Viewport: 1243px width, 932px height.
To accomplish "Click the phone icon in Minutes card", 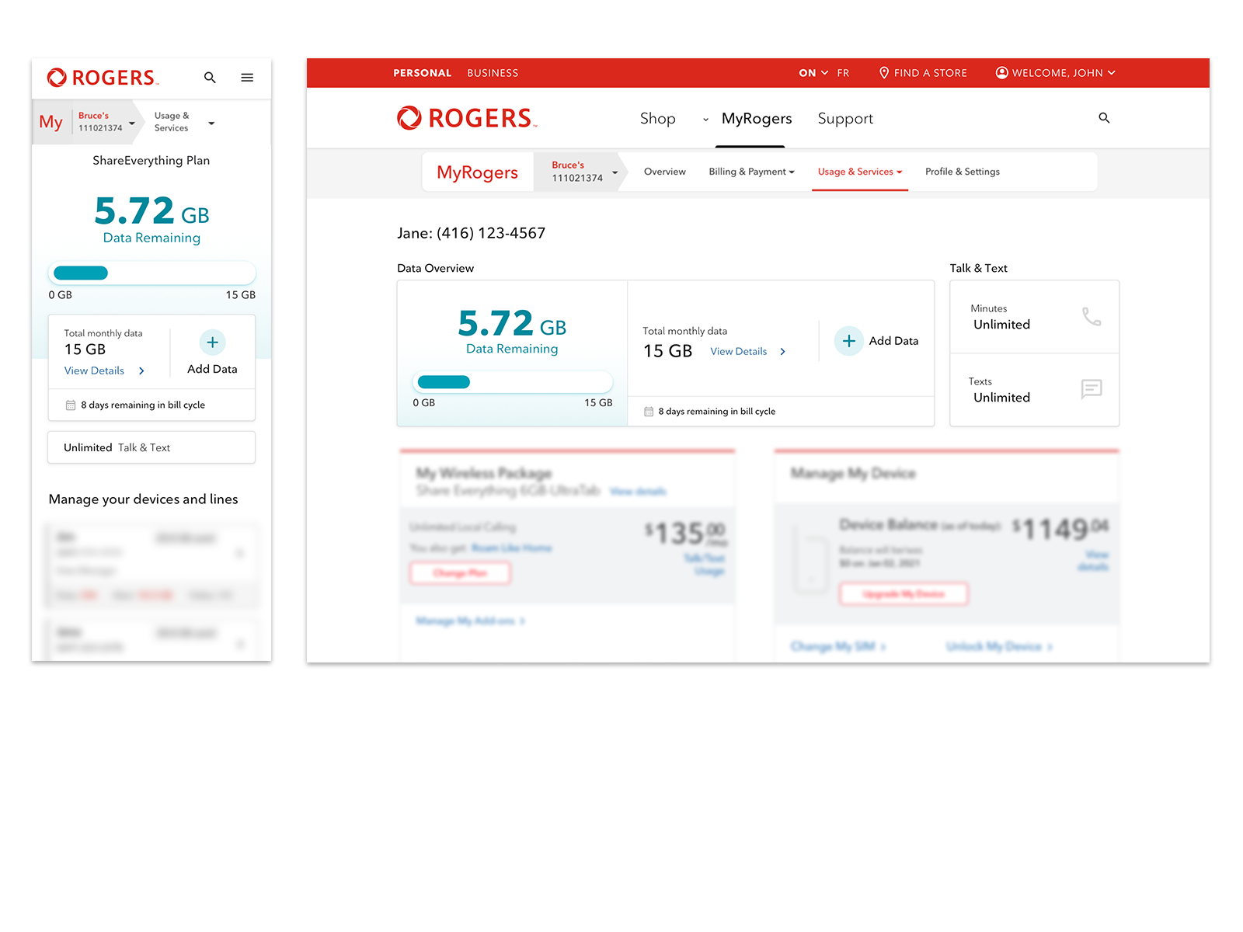I will pos(1092,316).
